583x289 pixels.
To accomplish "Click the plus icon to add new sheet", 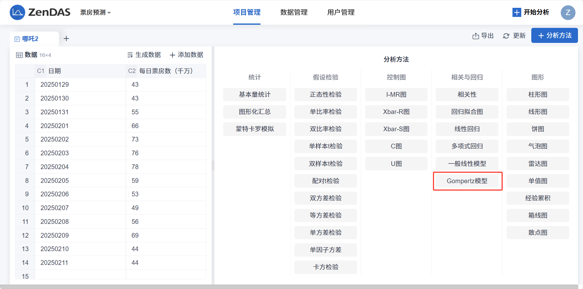I will coord(66,39).
